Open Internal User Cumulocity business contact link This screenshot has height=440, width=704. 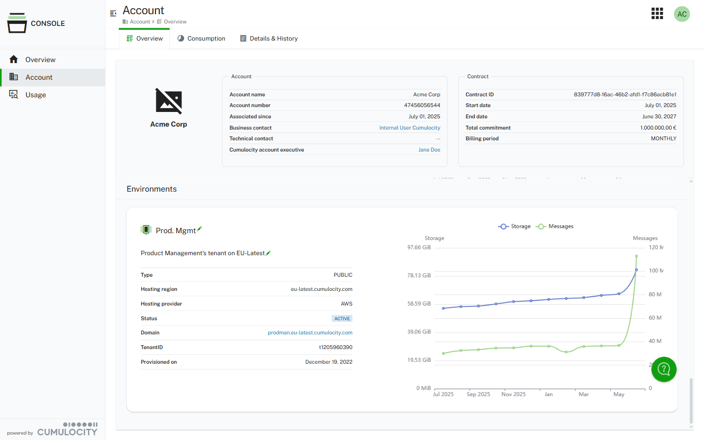(x=410, y=128)
